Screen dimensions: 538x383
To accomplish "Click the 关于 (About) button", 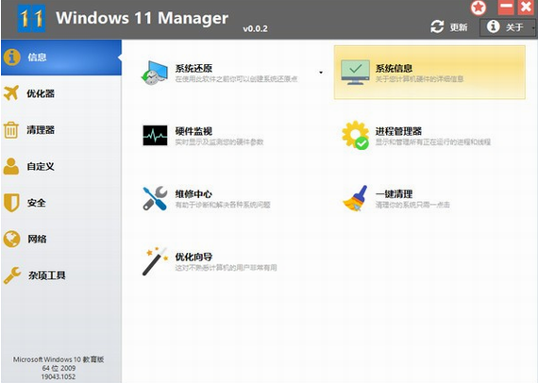I will coord(505,27).
